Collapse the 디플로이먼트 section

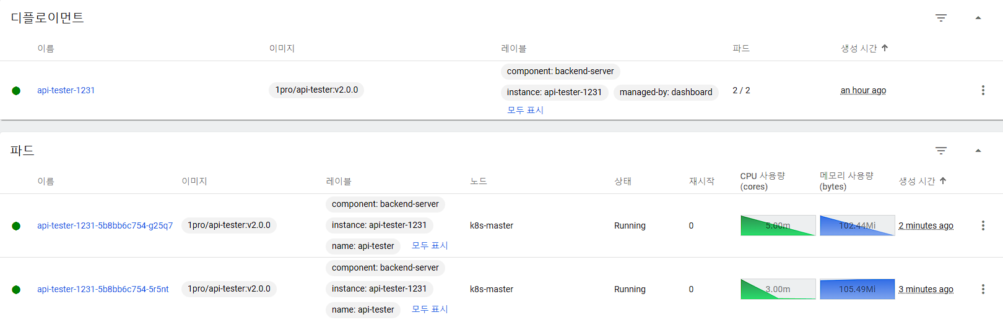[x=978, y=18]
